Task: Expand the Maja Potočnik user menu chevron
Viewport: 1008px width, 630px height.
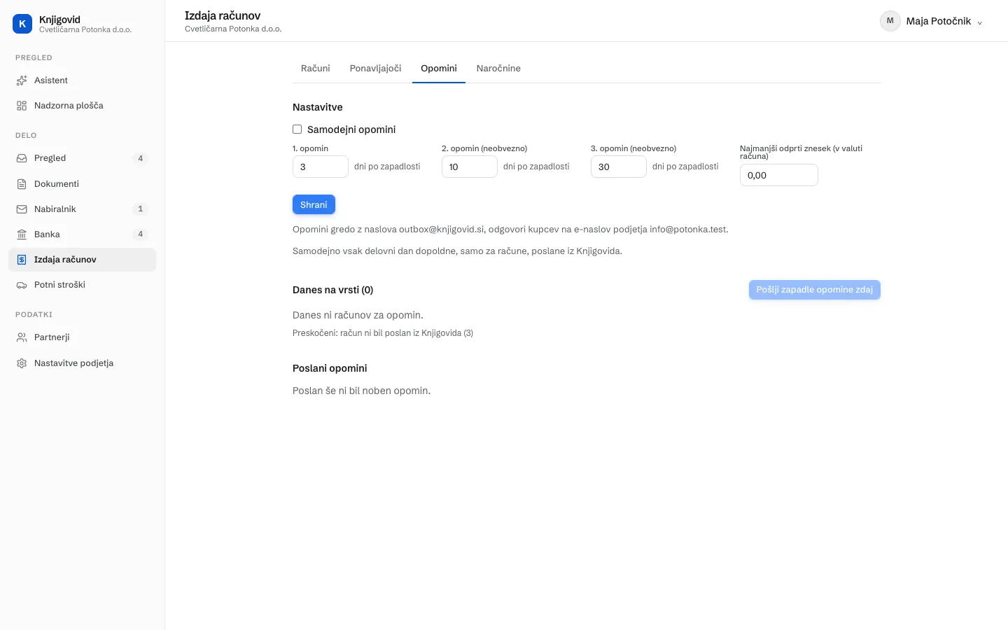Action: (979, 22)
